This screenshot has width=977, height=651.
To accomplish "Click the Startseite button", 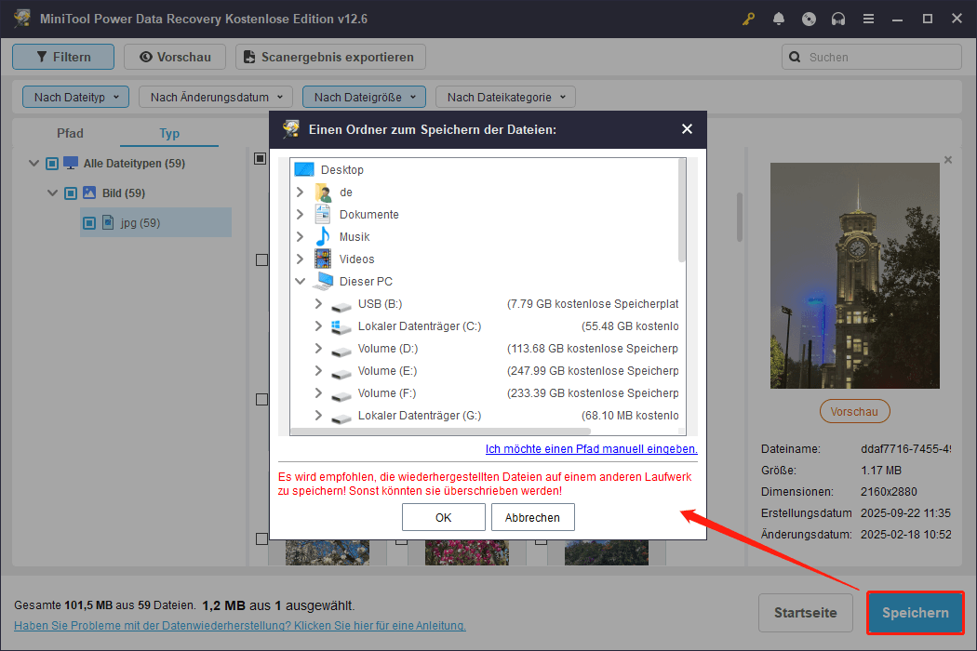I will tap(806, 612).
